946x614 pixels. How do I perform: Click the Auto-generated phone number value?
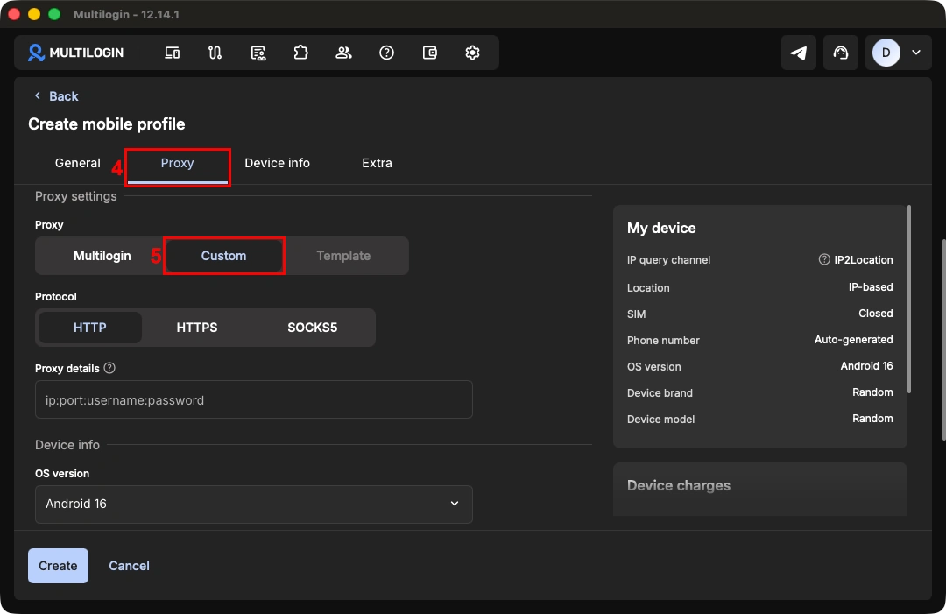(x=854, y=340)
